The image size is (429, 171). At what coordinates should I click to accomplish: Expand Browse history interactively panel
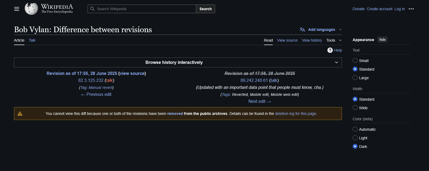click(x=178, y=62)
